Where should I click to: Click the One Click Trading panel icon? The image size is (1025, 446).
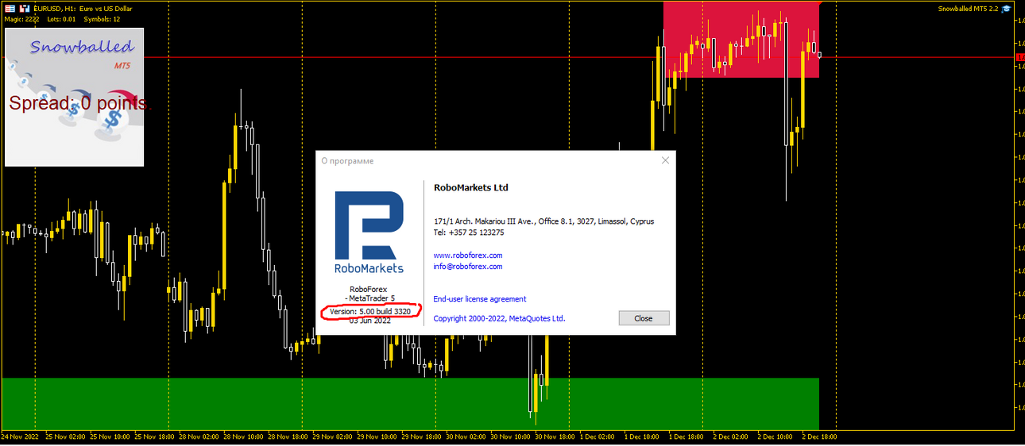[x=25, y=8]
